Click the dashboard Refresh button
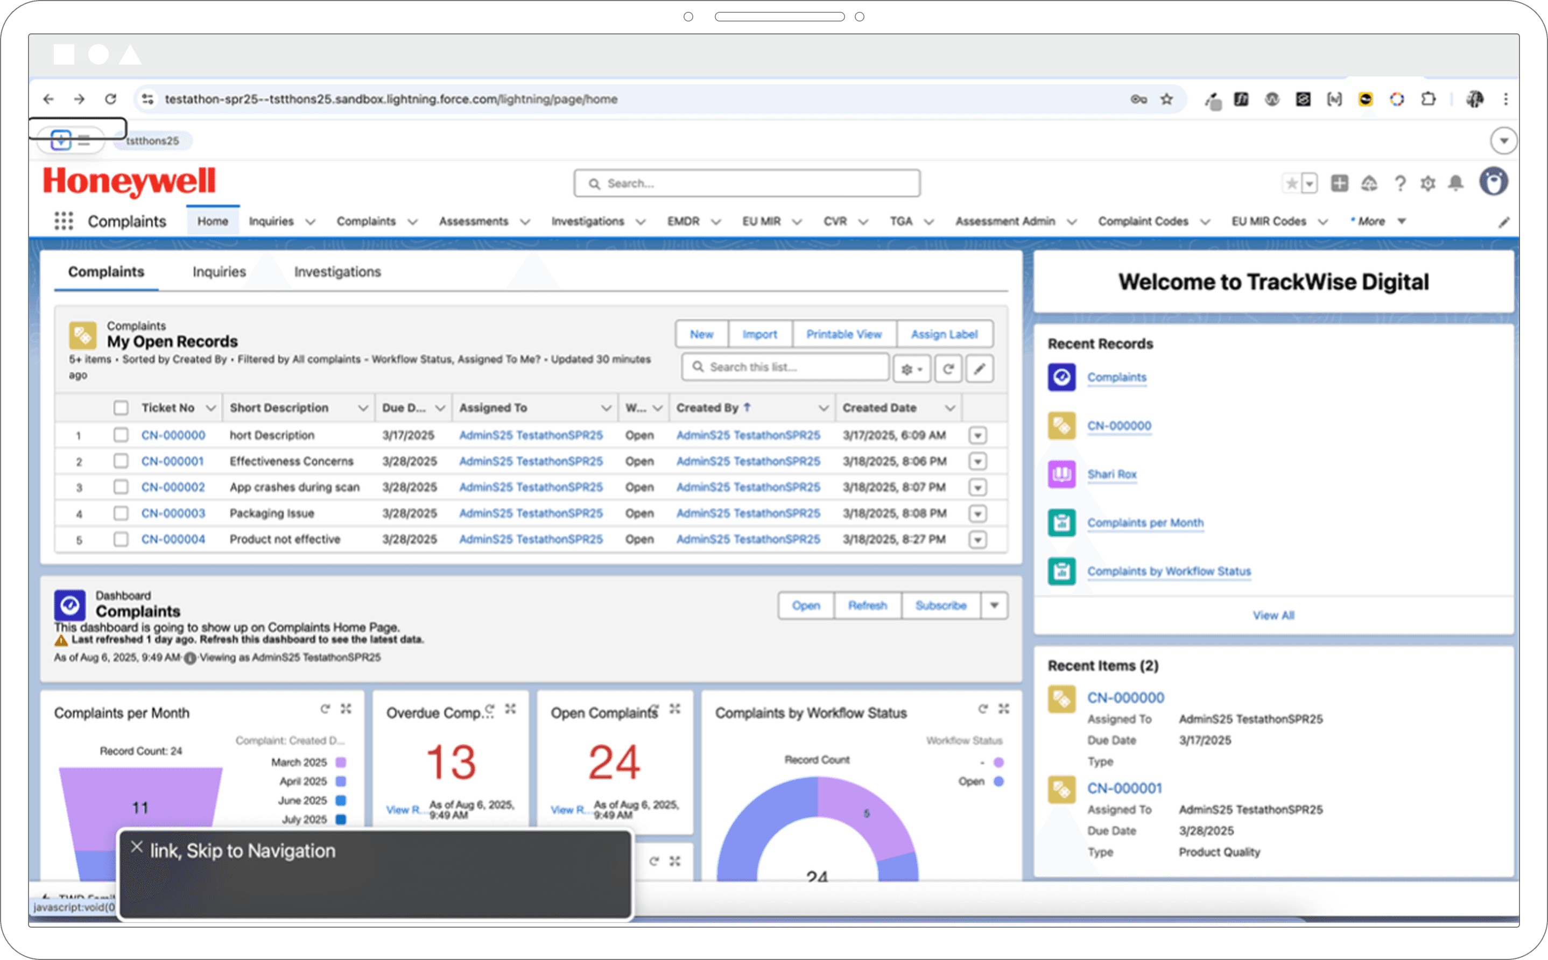Screen dimensions: 1548x960 [x=867, y=605]
